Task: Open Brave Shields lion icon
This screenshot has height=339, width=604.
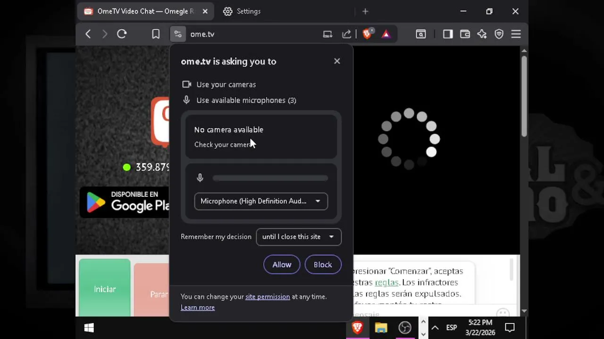Action: (x=367, y=33)
